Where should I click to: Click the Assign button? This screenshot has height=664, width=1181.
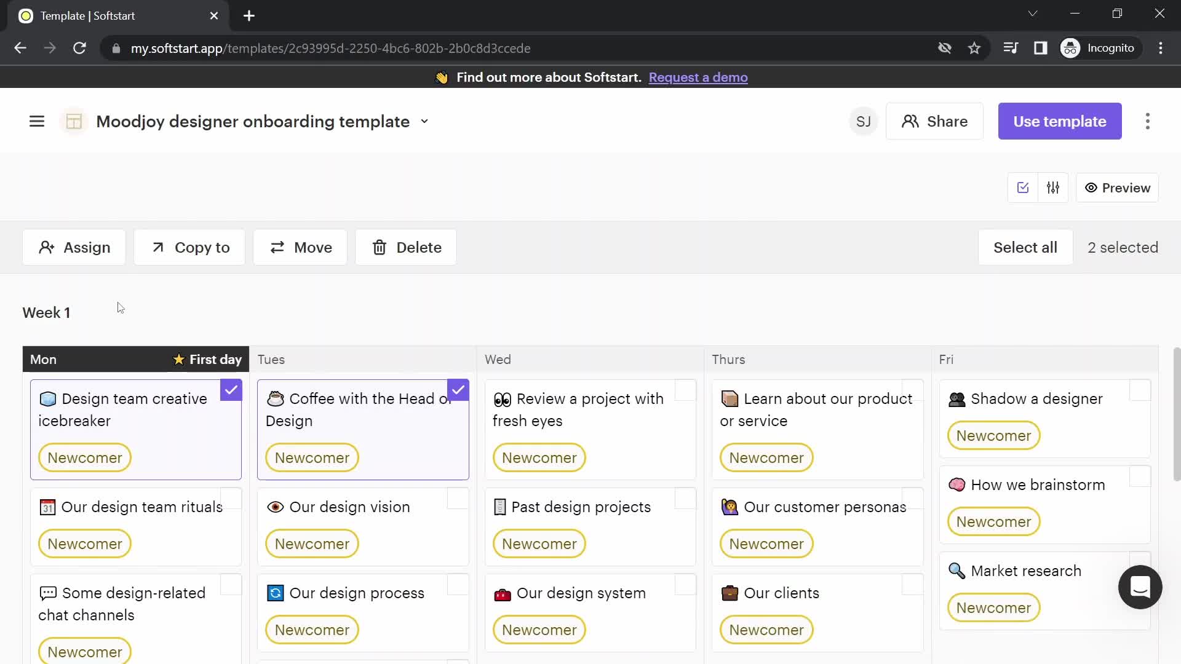74,247
